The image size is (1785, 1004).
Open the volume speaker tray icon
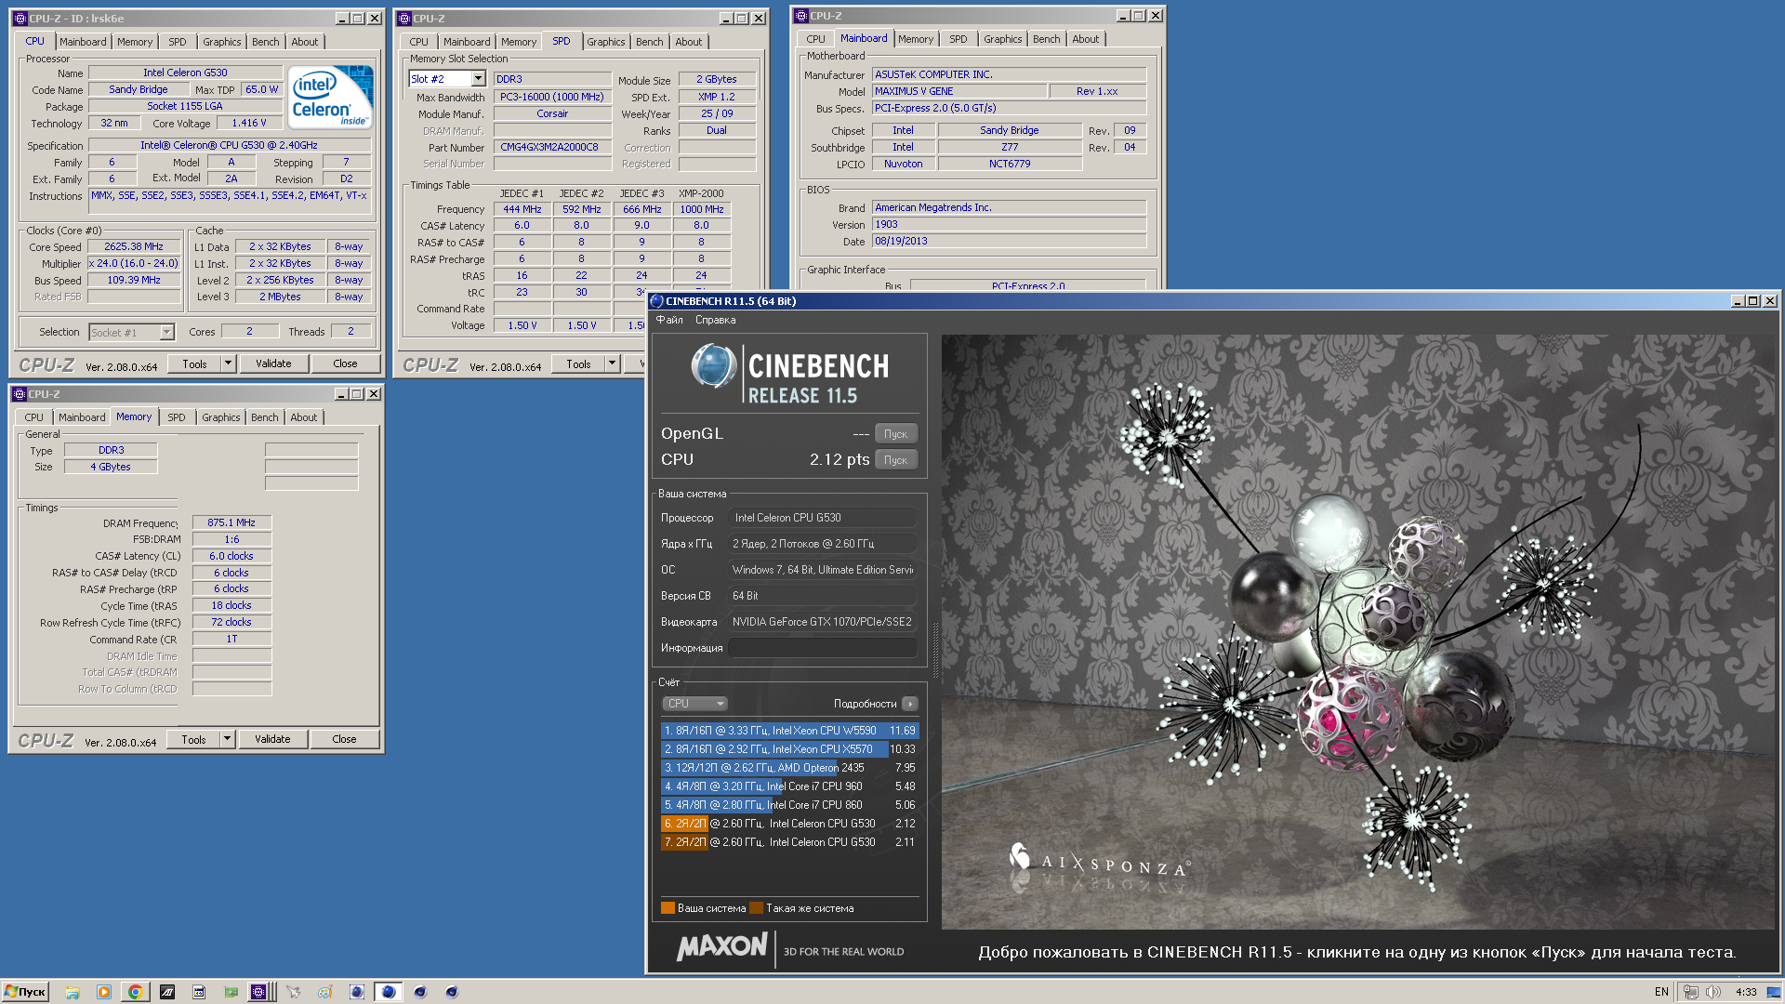coord(1713,992)
